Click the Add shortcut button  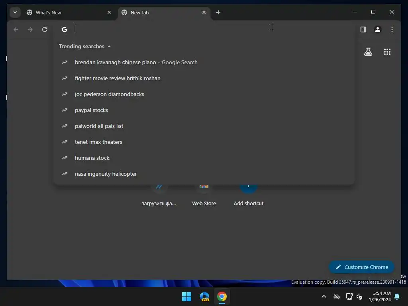tap(249, 195)
